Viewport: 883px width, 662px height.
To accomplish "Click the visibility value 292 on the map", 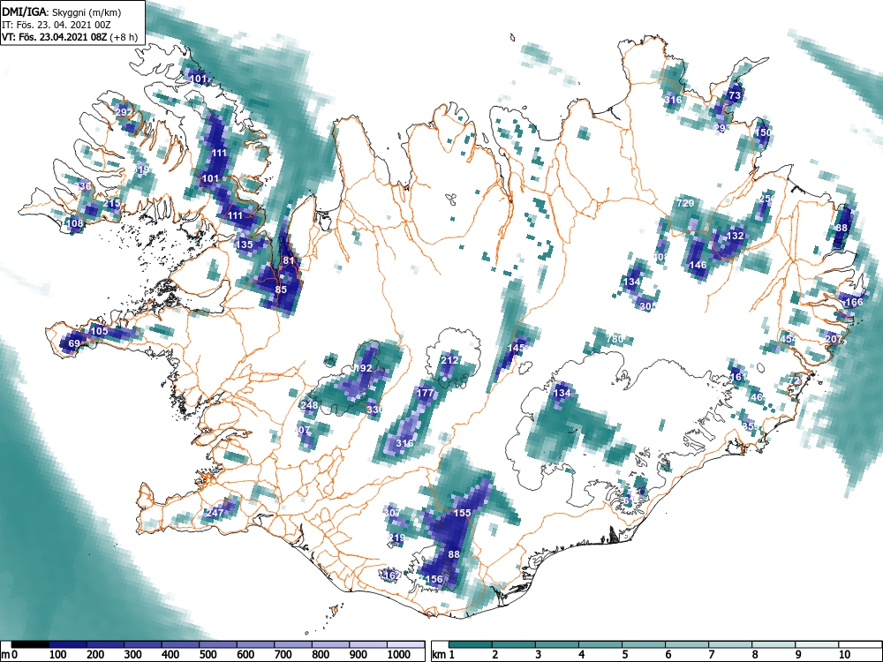I will [124, 112].
